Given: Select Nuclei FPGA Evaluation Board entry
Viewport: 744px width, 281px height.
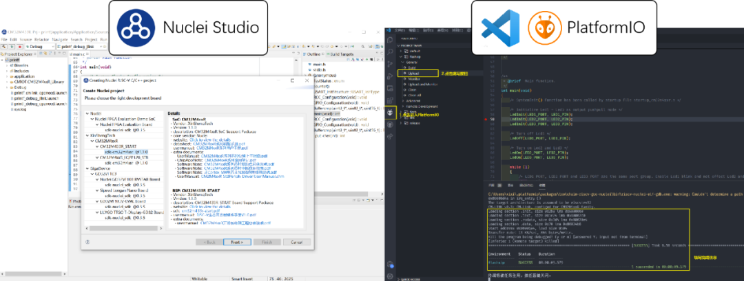Looking at the screenshot, I should coord(126,124).
